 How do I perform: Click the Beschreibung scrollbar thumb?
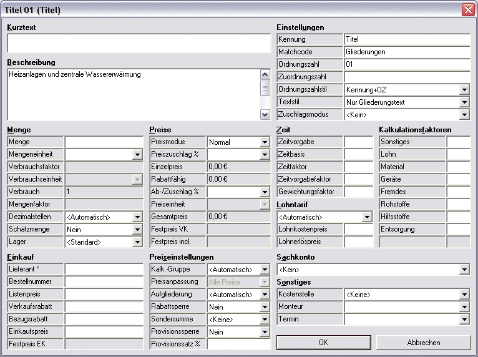click(265, 88)
